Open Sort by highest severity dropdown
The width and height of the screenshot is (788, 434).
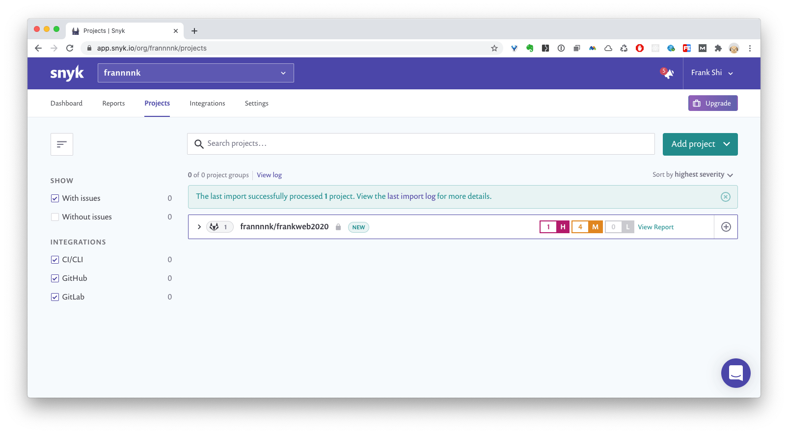tap(692, 175)
